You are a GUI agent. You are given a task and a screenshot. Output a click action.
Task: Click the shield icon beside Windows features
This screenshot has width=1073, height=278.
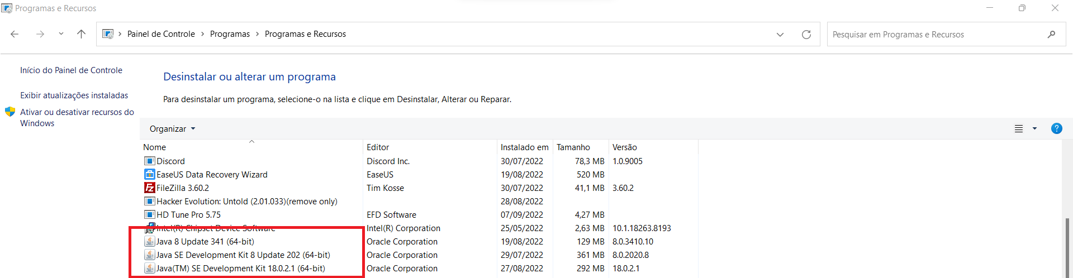point(10,112)
